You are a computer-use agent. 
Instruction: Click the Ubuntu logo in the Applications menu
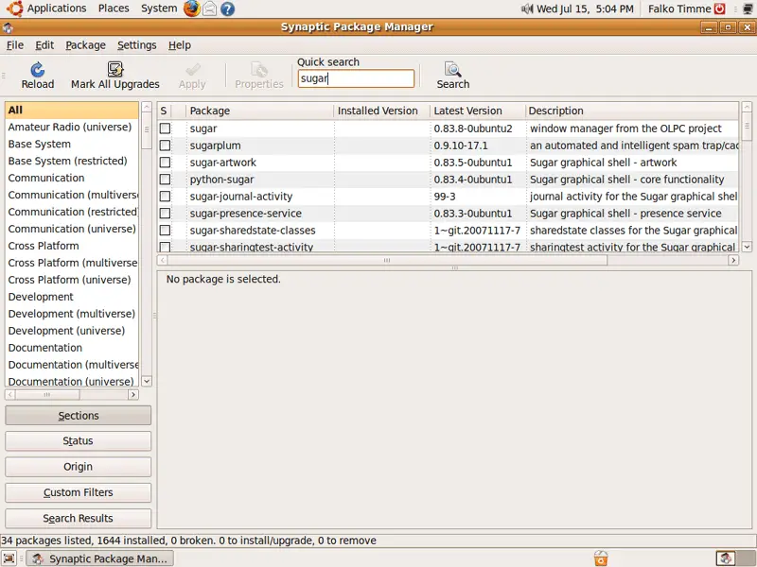coord(14,9)
